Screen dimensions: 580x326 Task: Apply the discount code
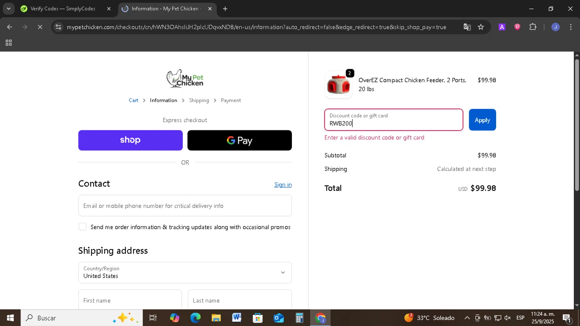click(x=482, y=120)
